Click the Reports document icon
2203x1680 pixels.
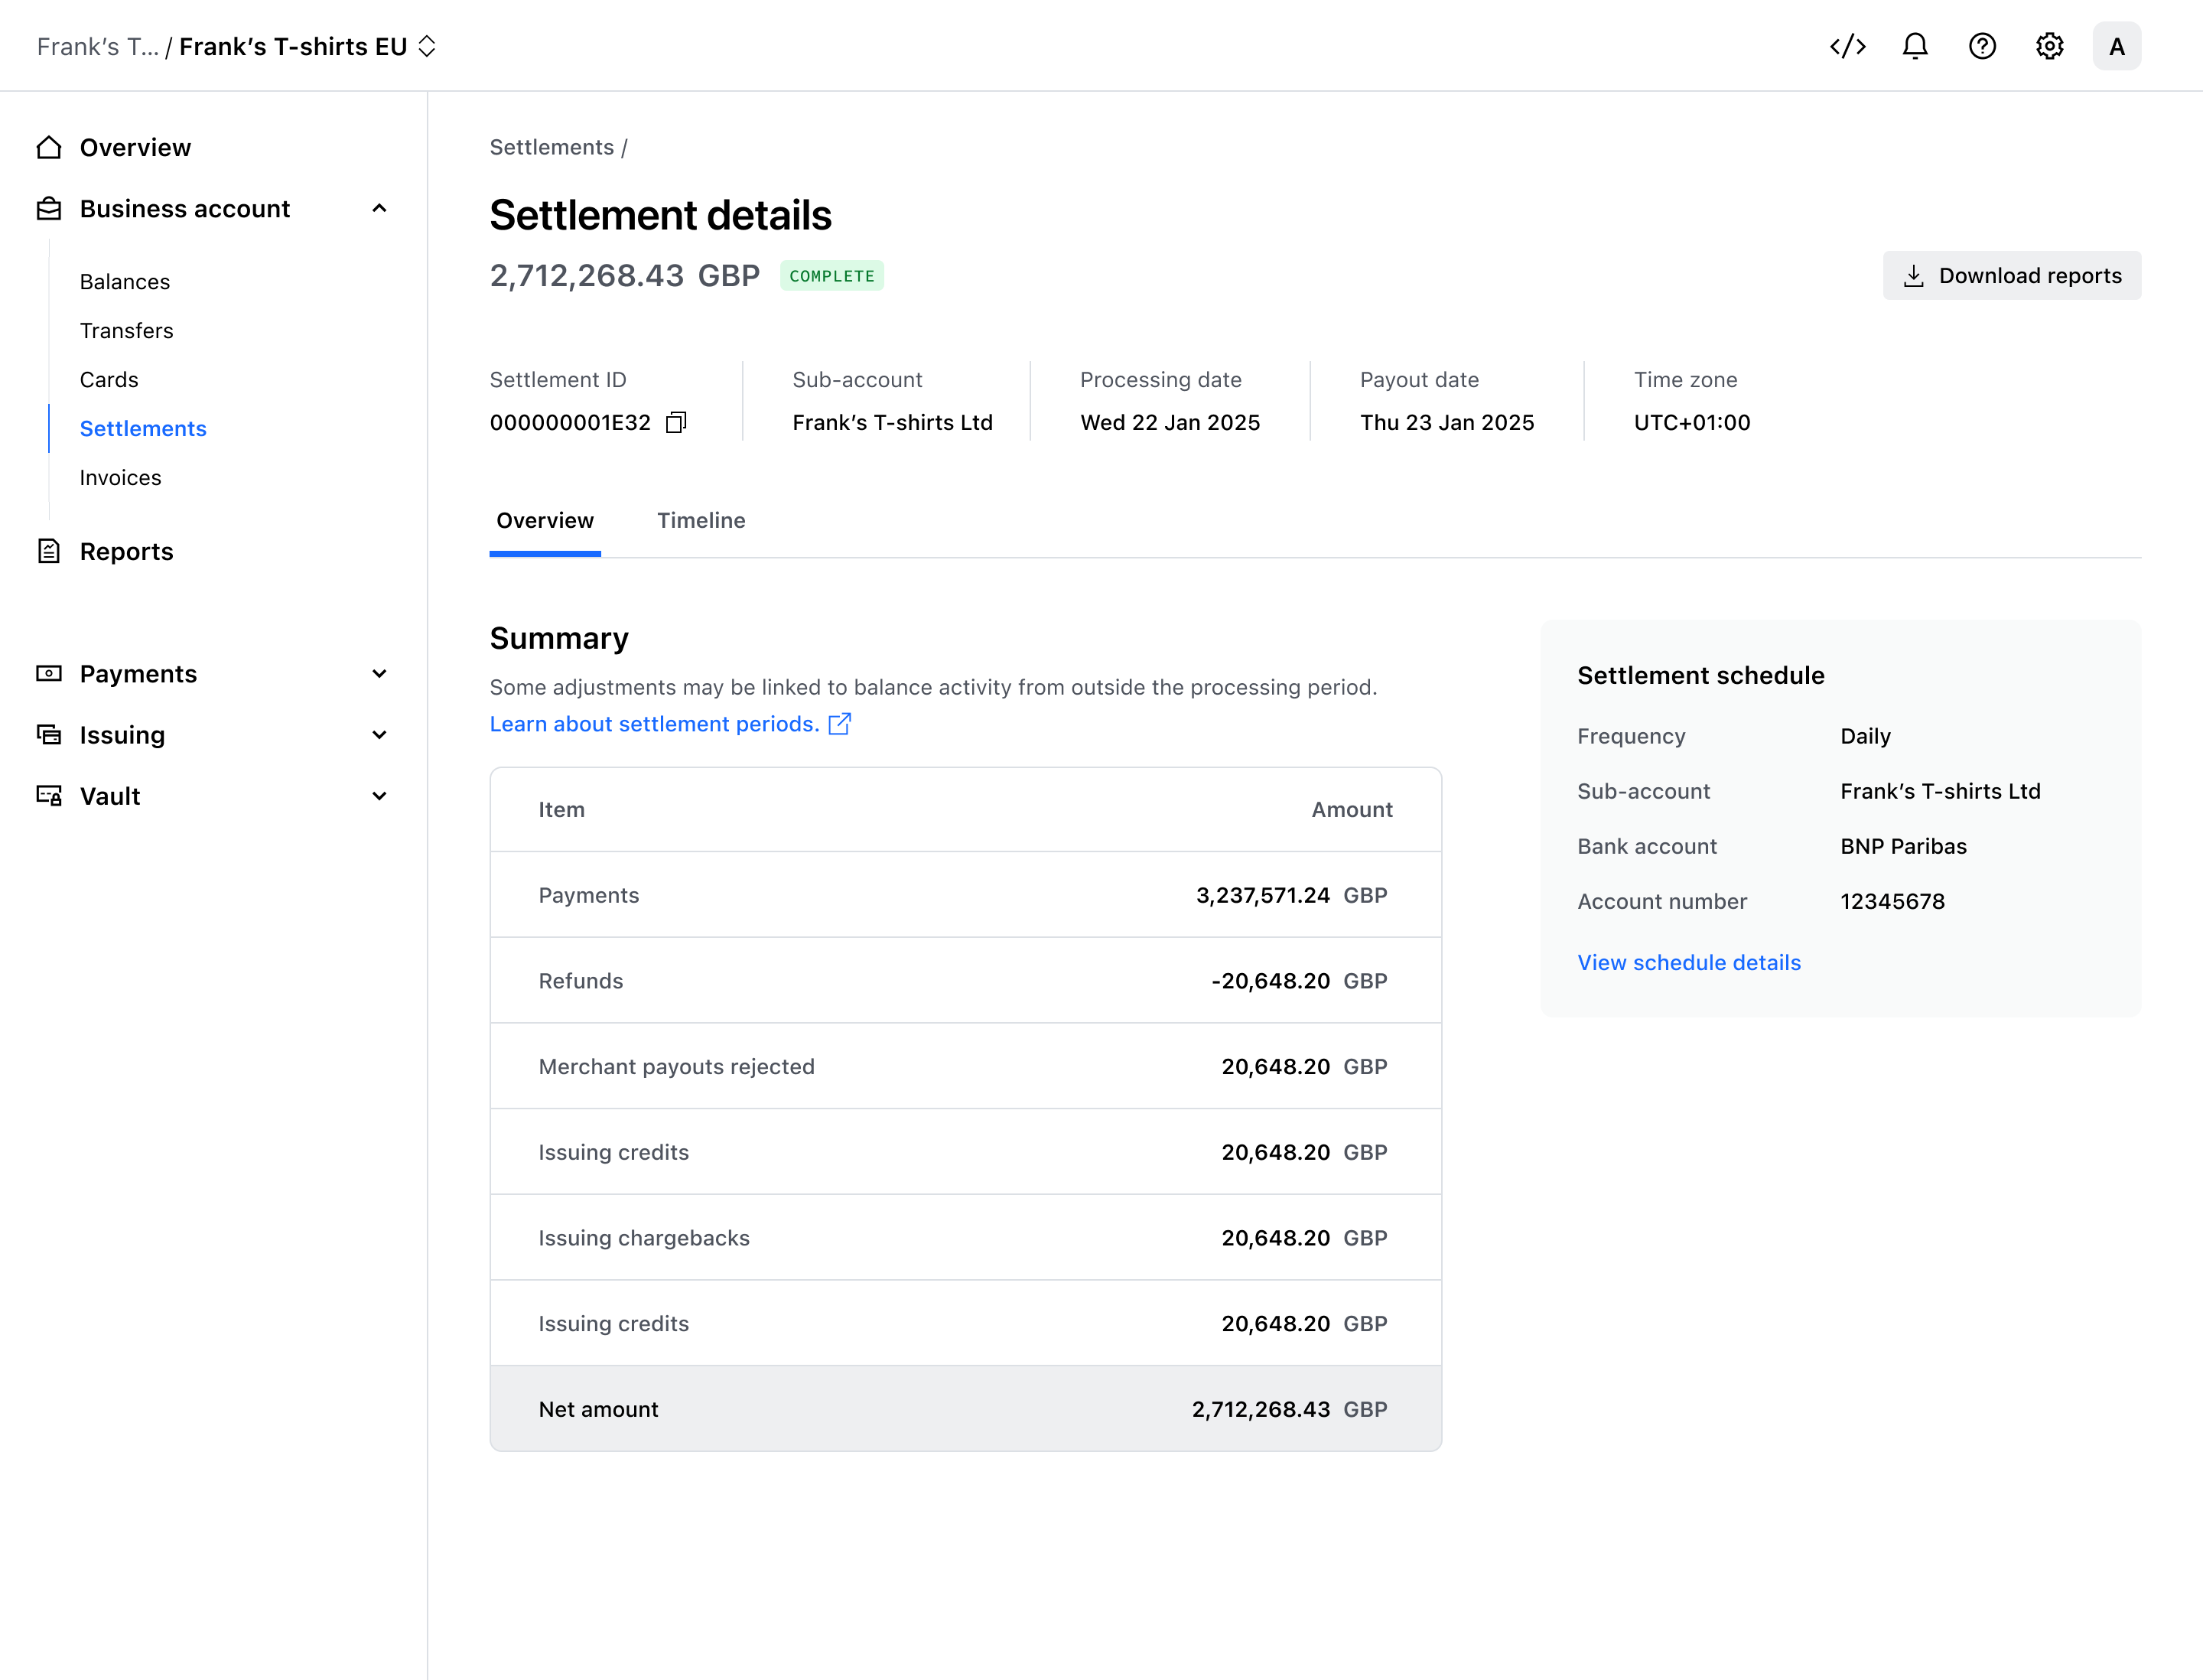point(49,551)
